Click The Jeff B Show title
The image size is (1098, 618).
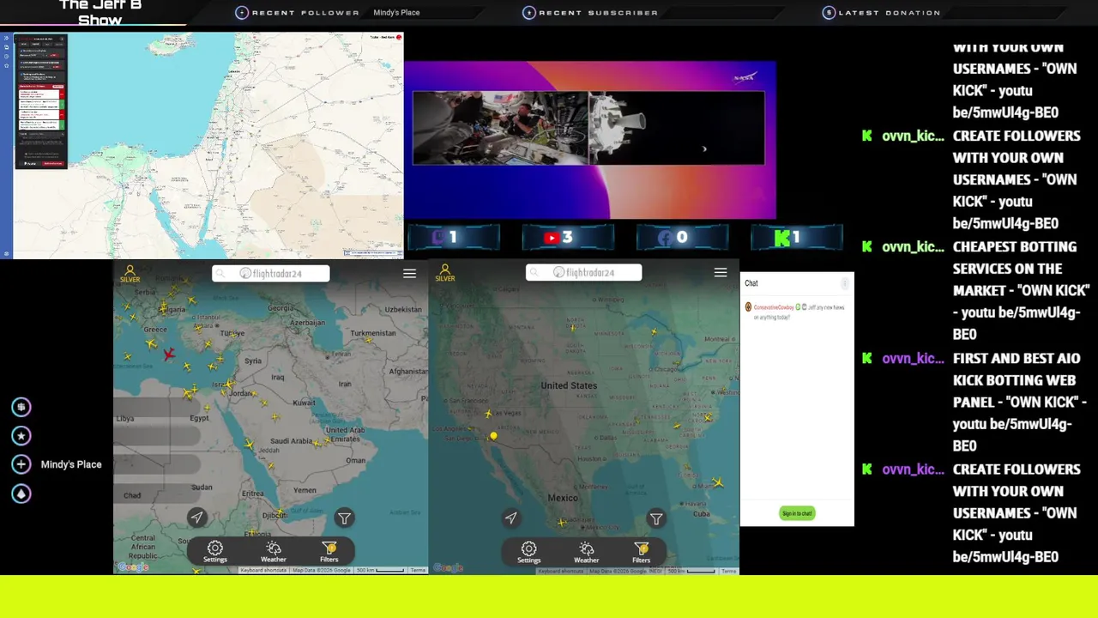(x=100, y=13)
